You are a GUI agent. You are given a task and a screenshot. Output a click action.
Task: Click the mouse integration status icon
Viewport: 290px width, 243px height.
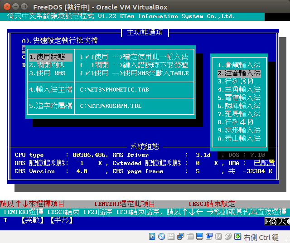pyautogui.click(x=228, y=237)
